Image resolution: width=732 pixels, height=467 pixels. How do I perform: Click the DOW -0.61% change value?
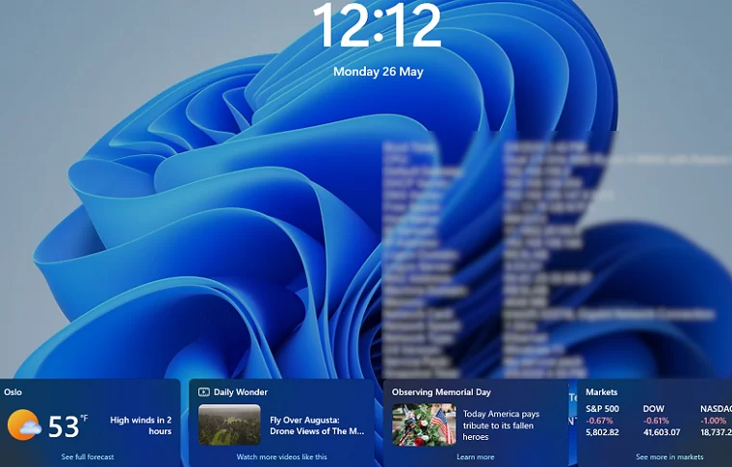click(656, 421)
